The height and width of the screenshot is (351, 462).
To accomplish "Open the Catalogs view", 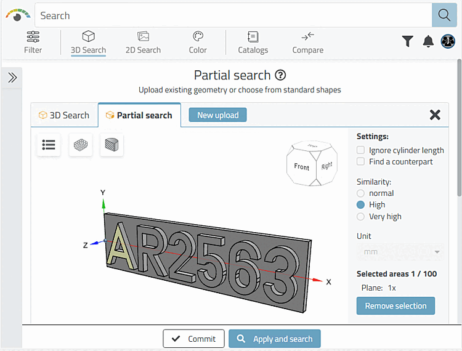I will 253,42.
